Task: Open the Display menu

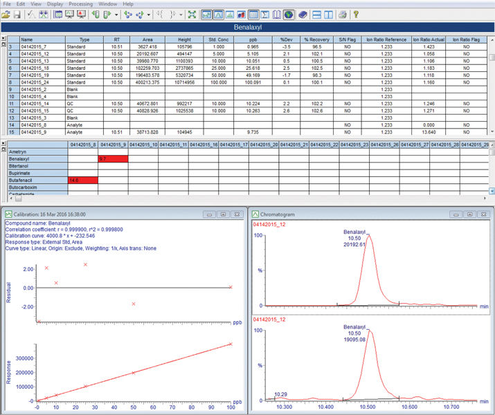Action: click(55, 3)
